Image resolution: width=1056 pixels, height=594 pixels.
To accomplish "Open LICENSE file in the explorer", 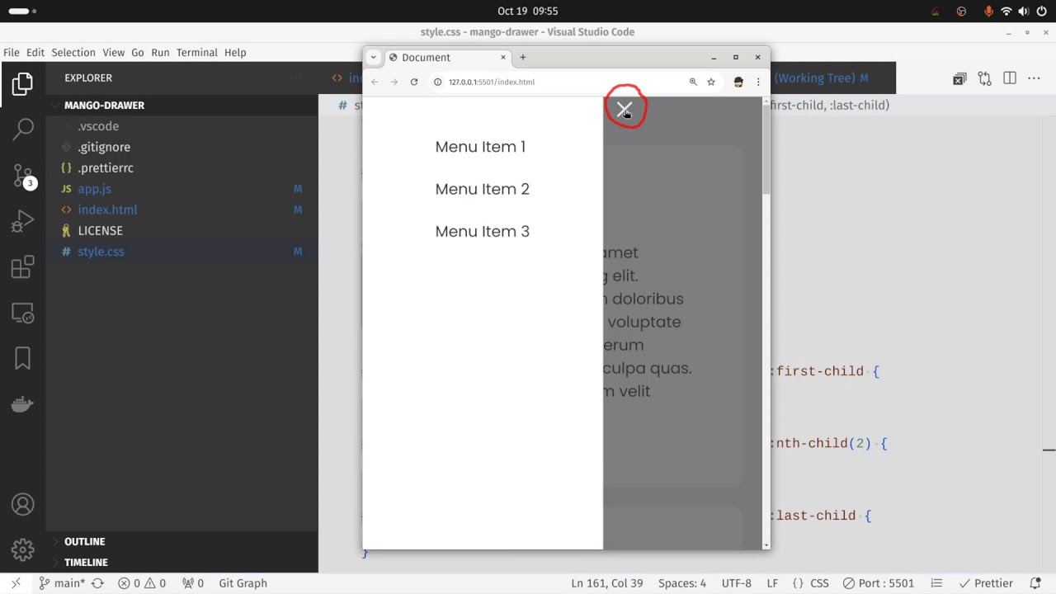I will (181, 231).
